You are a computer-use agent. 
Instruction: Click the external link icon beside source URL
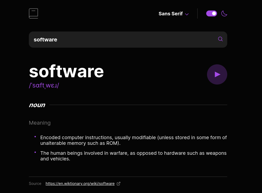(119, 184)
